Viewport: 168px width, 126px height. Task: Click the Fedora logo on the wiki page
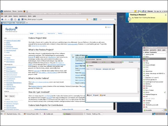(11, 29)
